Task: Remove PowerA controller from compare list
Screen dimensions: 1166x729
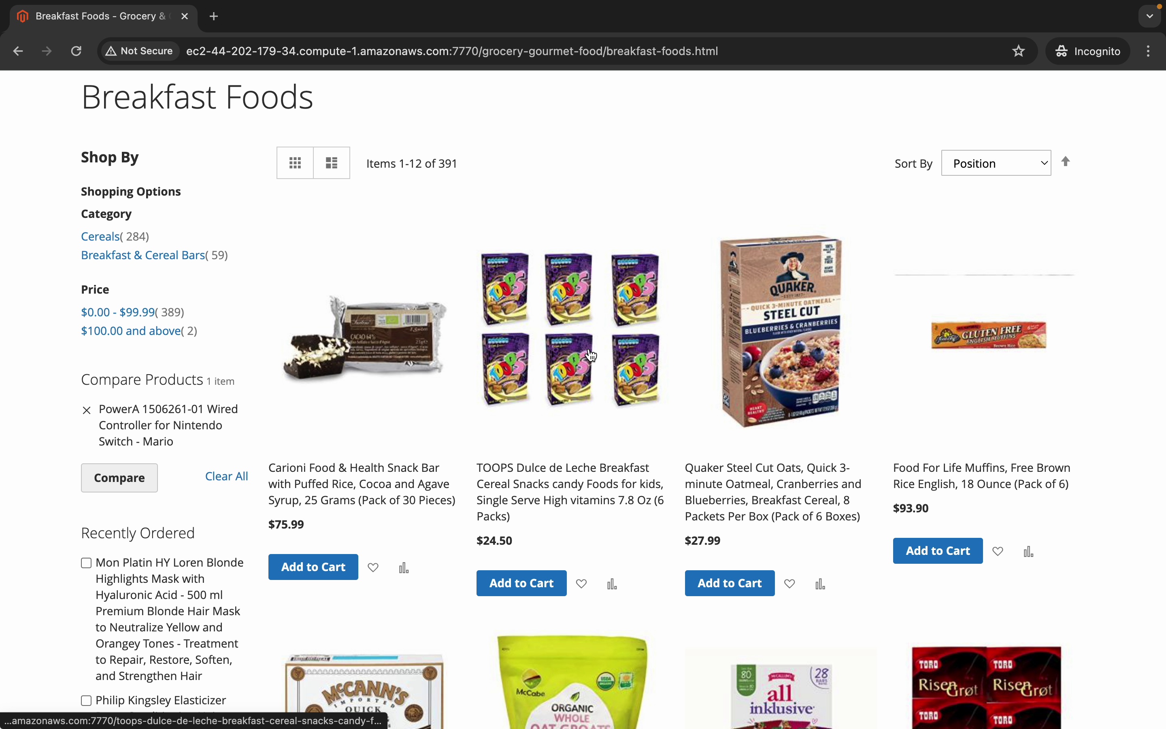Action: [87, 410]
